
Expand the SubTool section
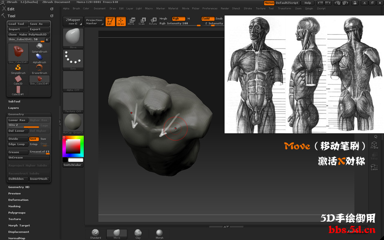point(14,102)
